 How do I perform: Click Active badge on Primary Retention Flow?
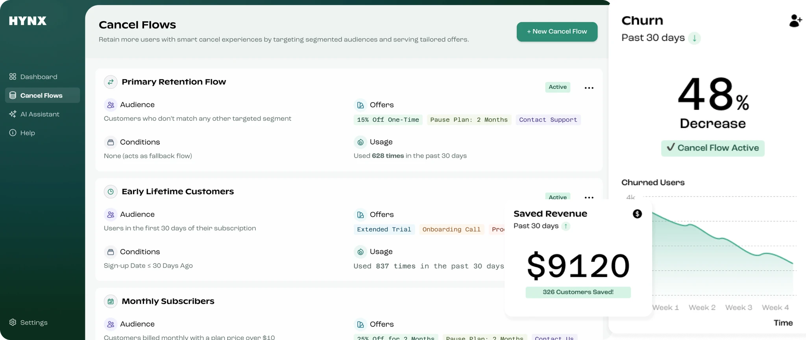tap(558, 87)
